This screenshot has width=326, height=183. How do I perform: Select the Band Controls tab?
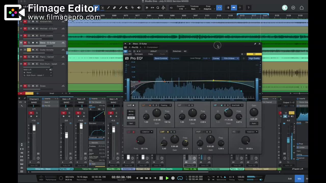pyautogui.click(x=161, y=58)
